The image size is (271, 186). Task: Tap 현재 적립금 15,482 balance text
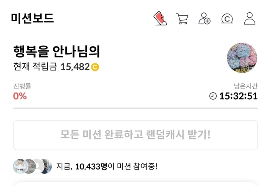[52, 67]
